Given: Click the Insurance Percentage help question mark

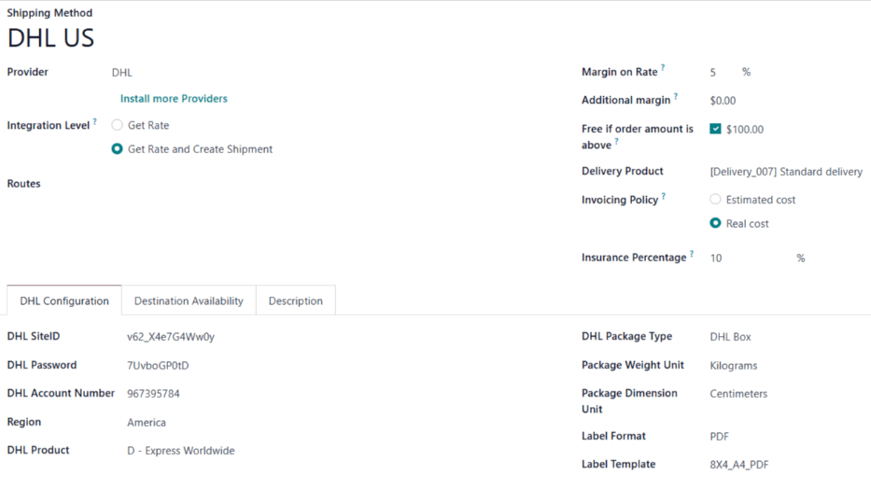Looking at the screenshot, I should (x=692, y=254).
